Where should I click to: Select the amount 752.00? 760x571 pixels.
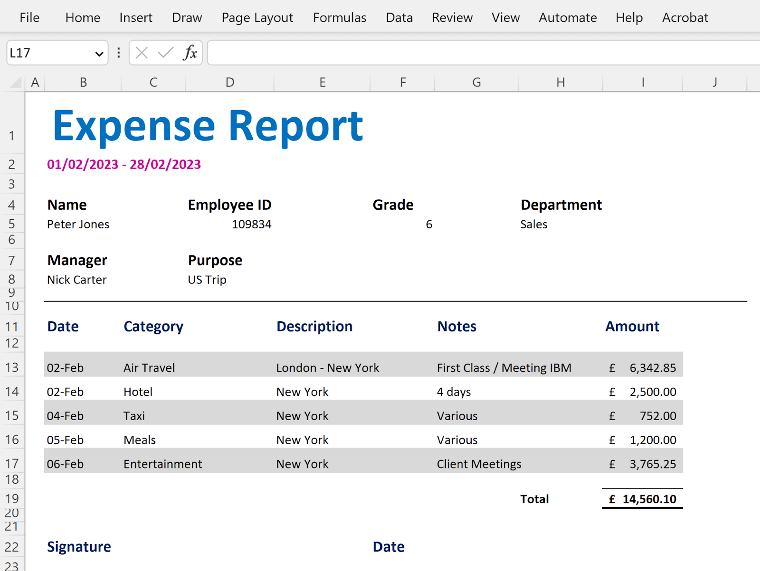click(658, 416)
